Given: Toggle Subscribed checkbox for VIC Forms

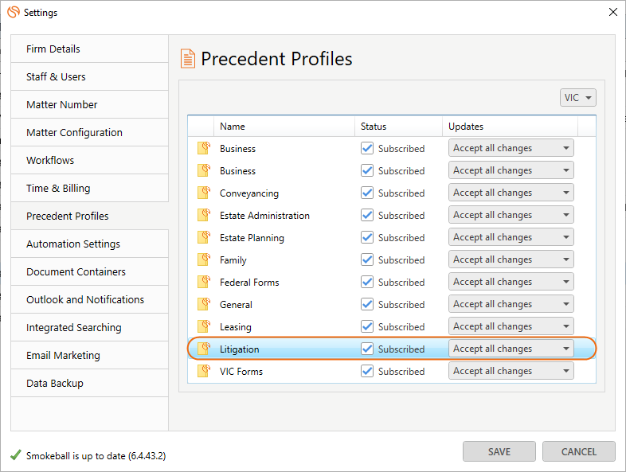Looking at the screenshot, I should pyautogui.click(x=367, y=372).
